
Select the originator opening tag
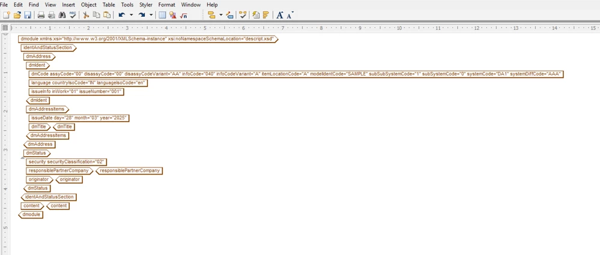click(x=40, y=179)
